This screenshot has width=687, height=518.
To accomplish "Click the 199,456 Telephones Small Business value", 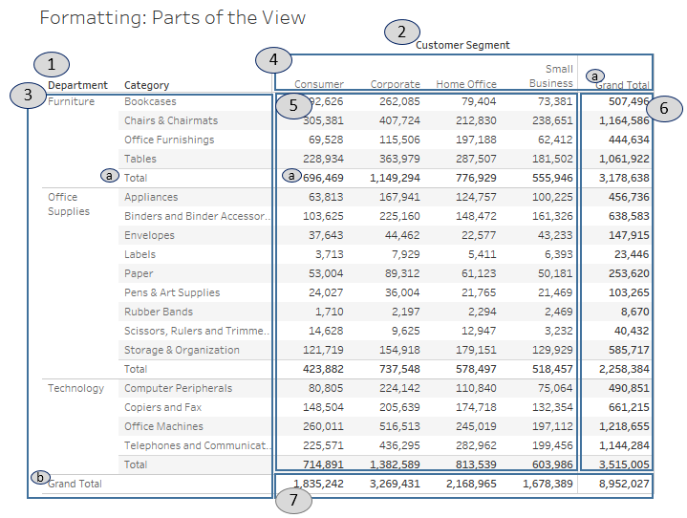I will click(552, 445).
